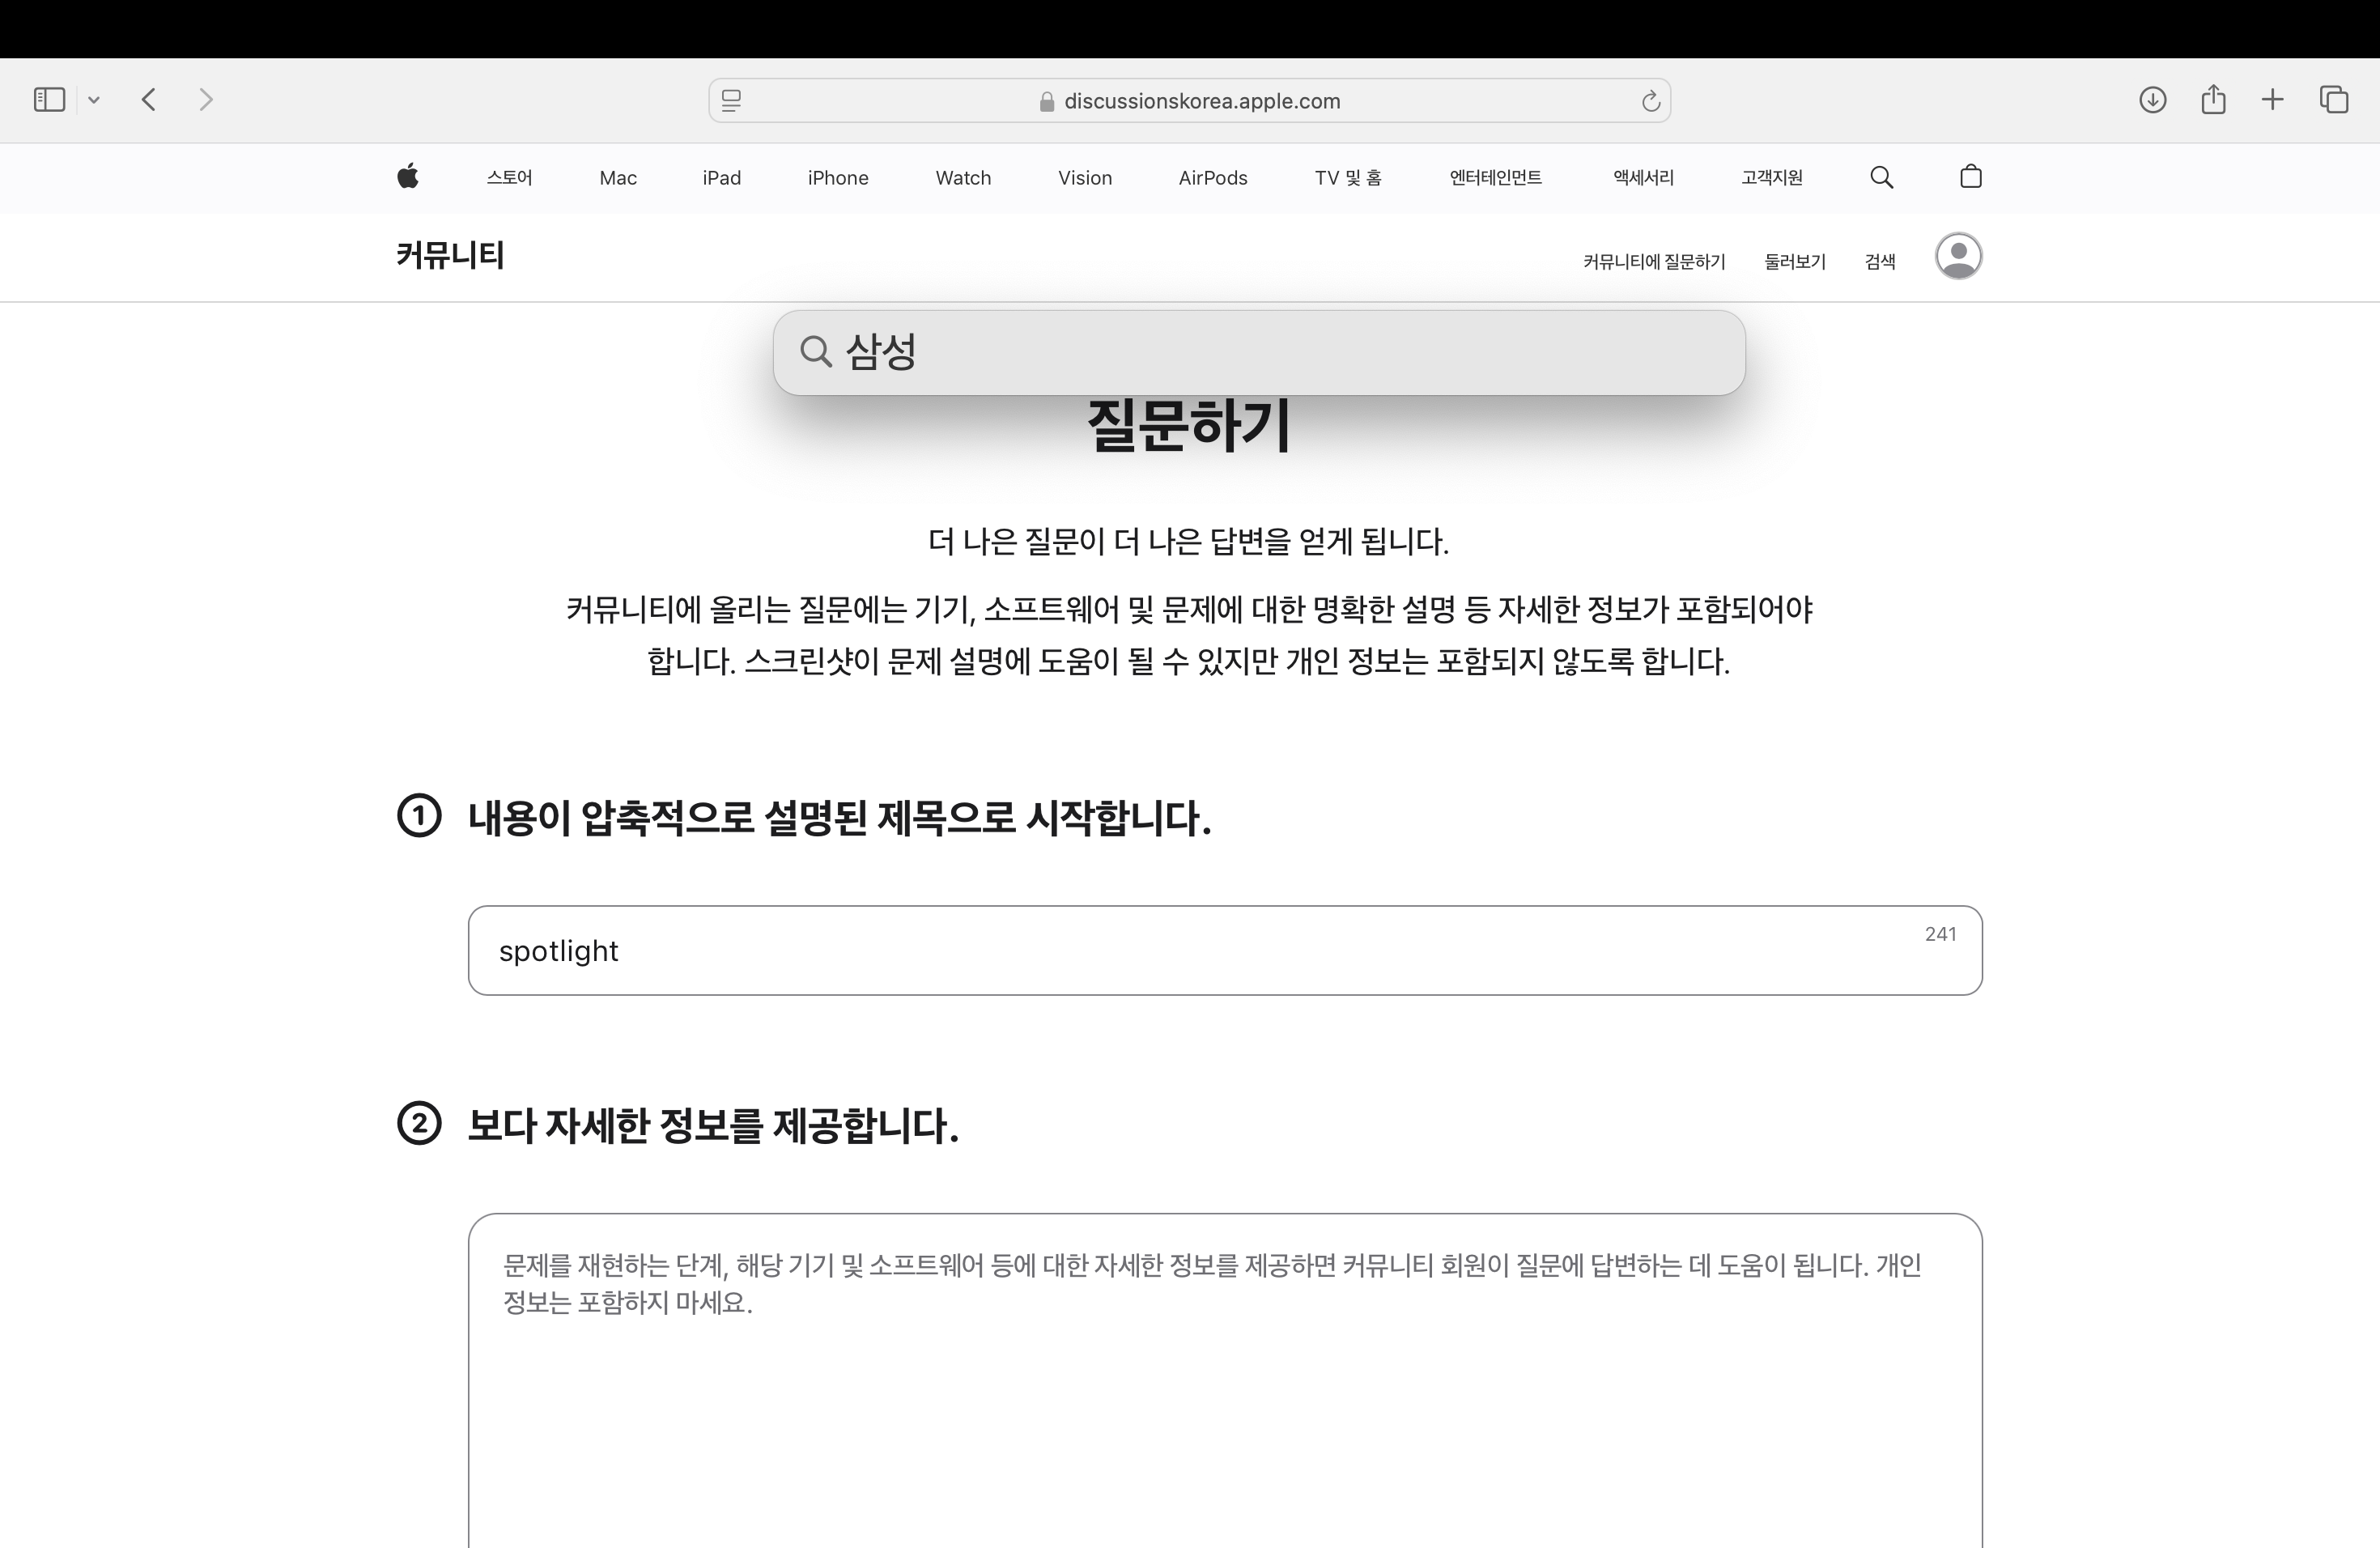
Task: Show the tab overview icon
Action: (x=2333, y=100)
